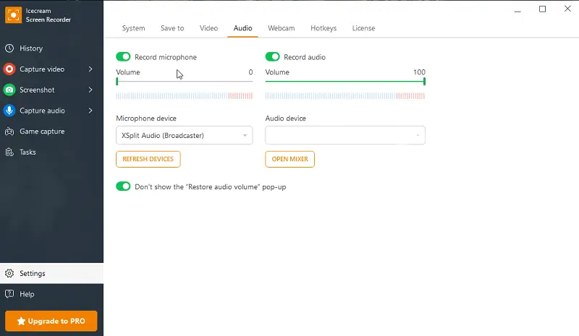
Task: Open the Microphone device dropdown
Action: (184, 136)
